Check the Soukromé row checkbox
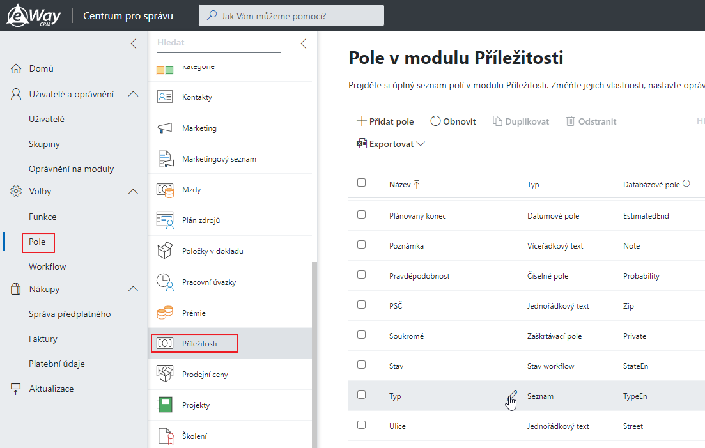 point(362,334)
